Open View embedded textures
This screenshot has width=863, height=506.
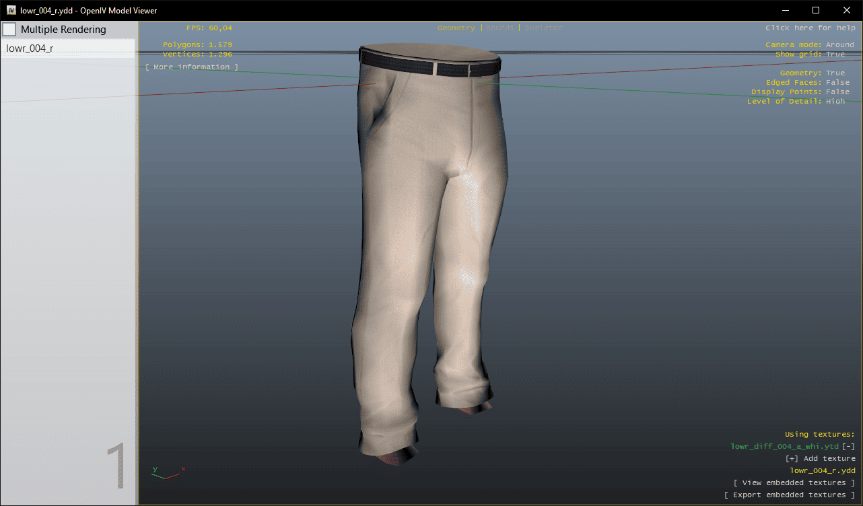click(794, 483)
